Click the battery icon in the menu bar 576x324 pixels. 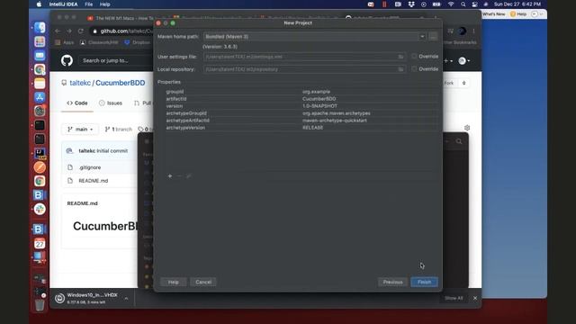pos(436,4)
